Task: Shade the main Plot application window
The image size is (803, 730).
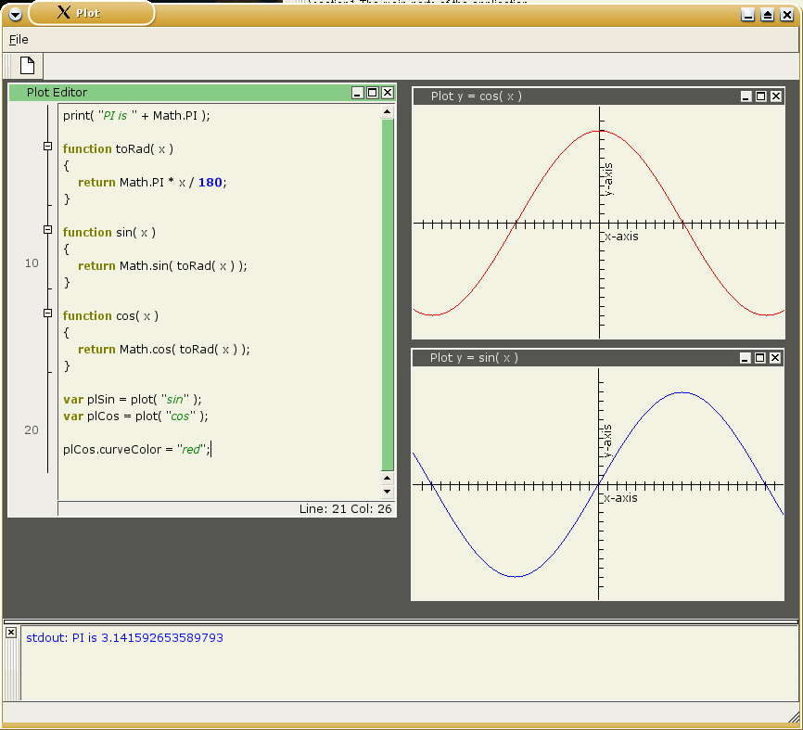Action: click(x=767, y=15)
